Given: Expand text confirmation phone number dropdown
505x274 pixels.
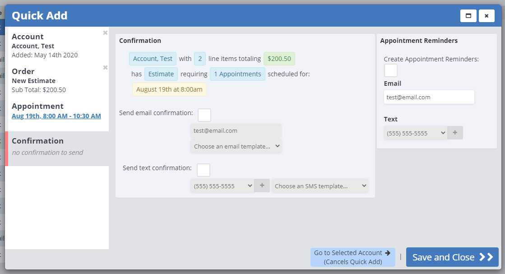Looking at the screenshot, I should click(x=222, y=186).
